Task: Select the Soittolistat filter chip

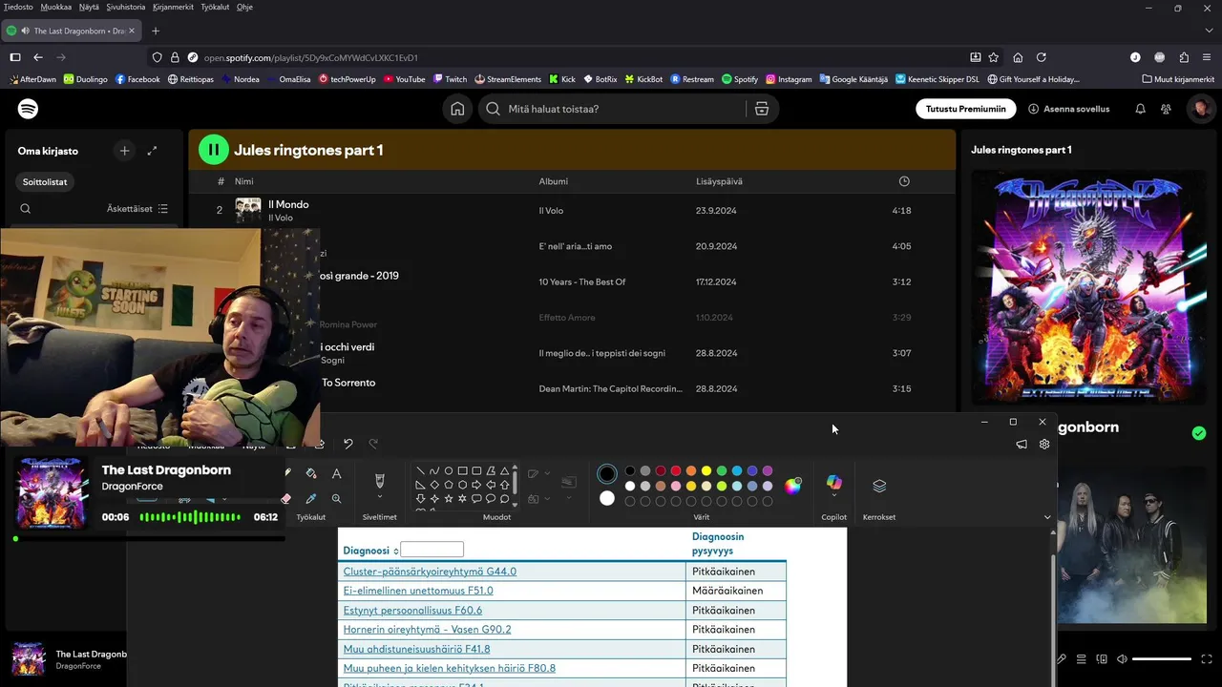Action: click(x=45, y=181)
